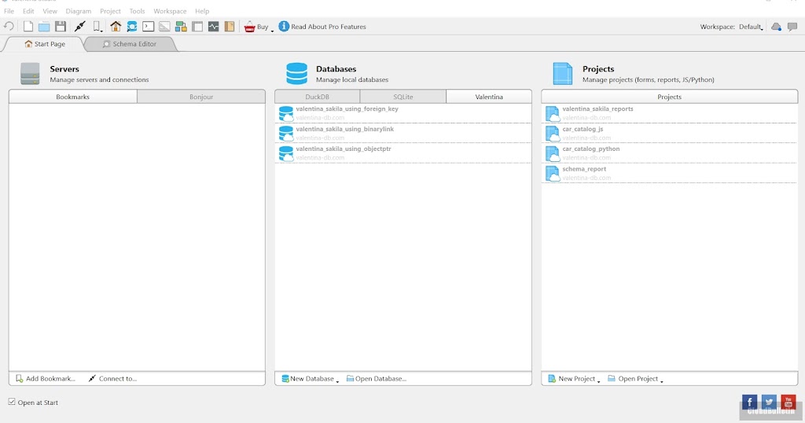This screenshot has width=805, height=423.
Task: Select car_catalog_python project
Action: pyautogui.click(x=670, y=153)
